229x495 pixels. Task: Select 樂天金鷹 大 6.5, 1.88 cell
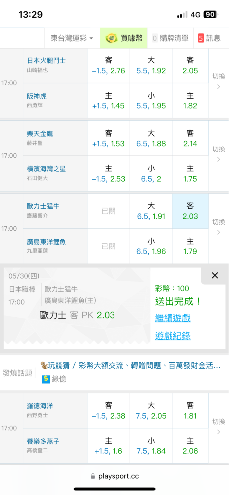click(151, 138)
